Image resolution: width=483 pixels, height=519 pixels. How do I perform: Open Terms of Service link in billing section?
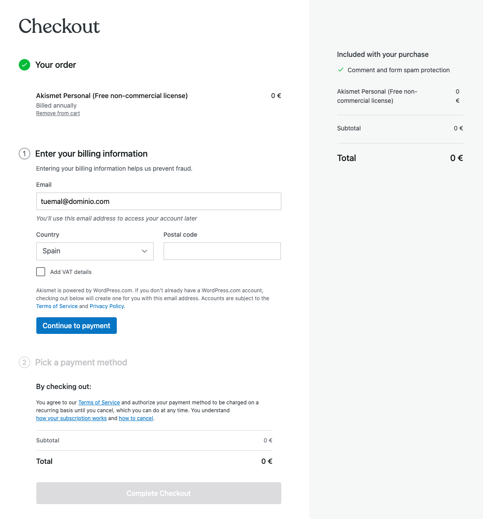(57, 306)
